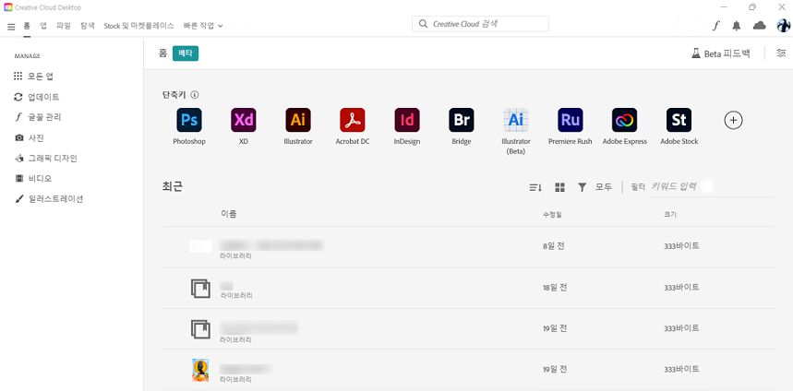
Task: Launch Illustrator from shortcuts
Action: point(298,120)
